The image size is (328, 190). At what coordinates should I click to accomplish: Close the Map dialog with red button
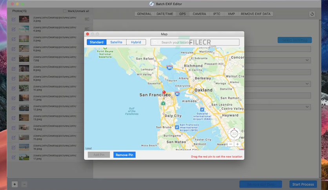pyautogui.click(x=87, y=34)
